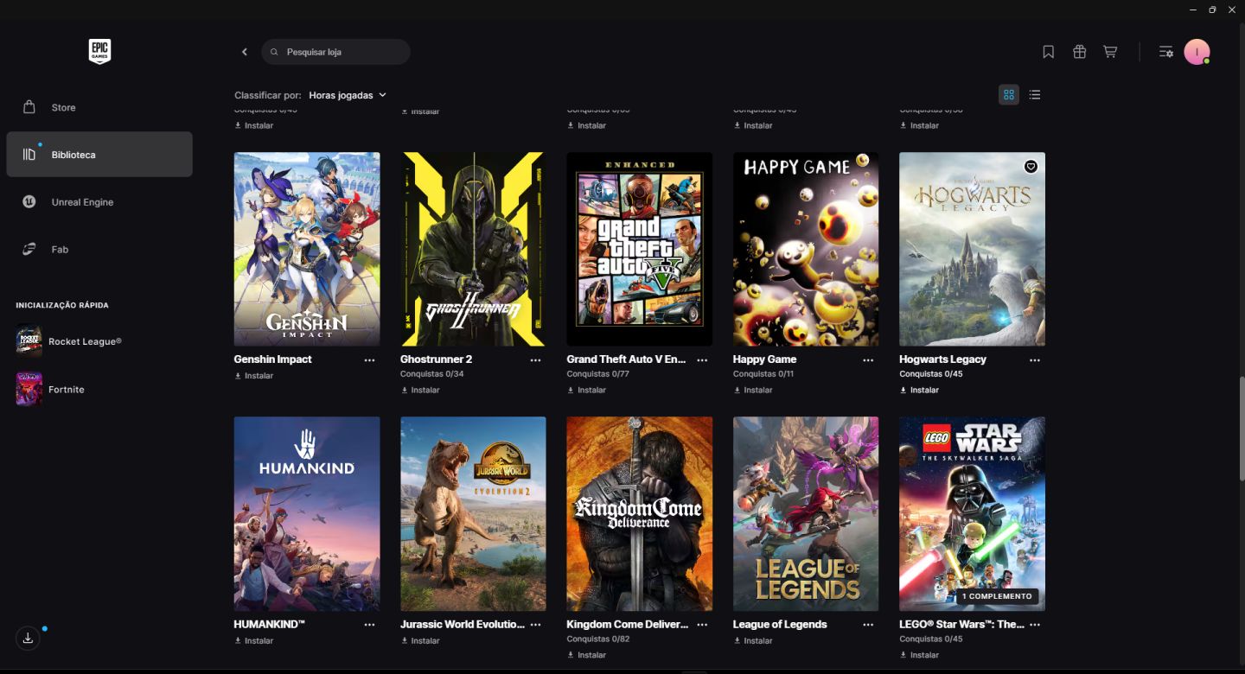
Task: Switch to grid view
Action: tap(1009, 95)
